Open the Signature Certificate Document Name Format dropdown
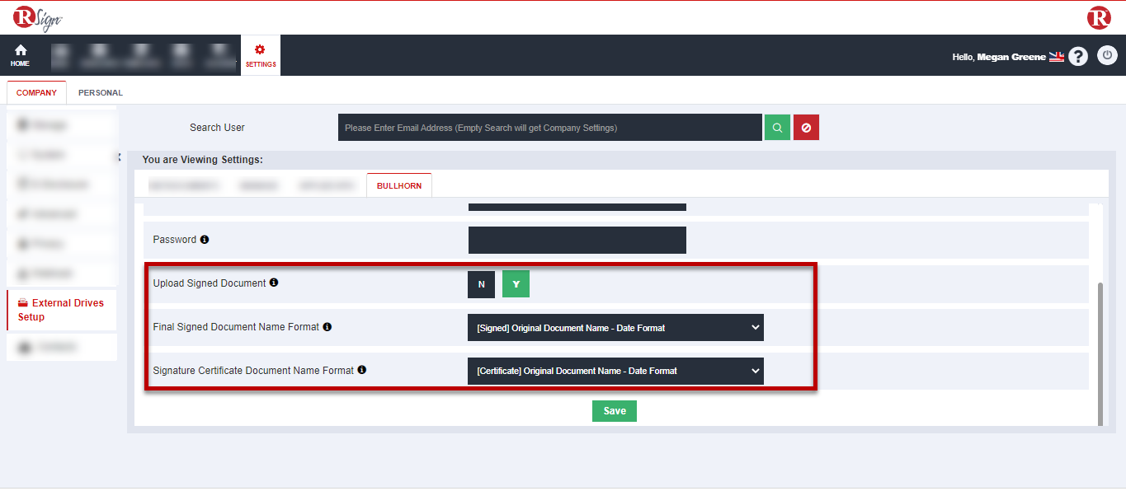The width and height of the screenshot is (1126, 491). [x=615, y=371]
